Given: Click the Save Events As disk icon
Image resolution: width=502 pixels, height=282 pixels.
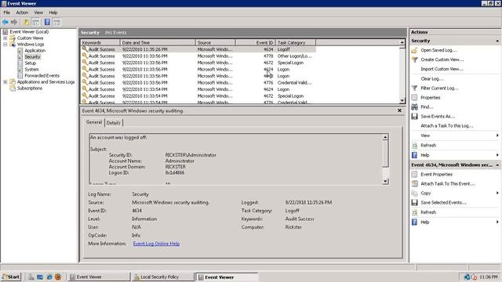Looking at the screenshot, I should point(414,117).
